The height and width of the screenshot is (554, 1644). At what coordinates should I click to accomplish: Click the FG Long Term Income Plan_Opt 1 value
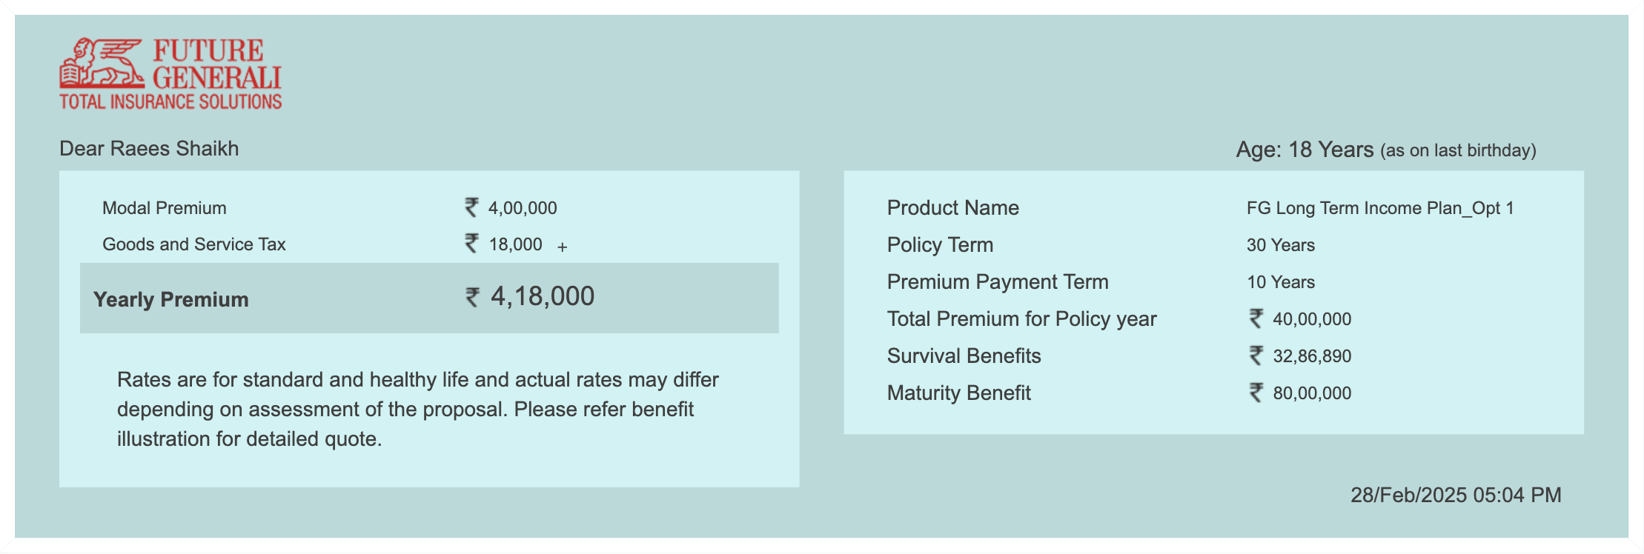point(1380,208)
